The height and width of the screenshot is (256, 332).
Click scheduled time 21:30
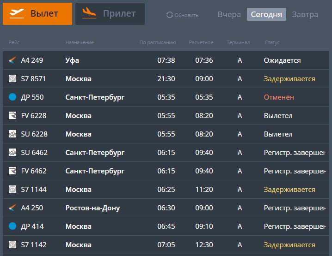coord(166,78)
